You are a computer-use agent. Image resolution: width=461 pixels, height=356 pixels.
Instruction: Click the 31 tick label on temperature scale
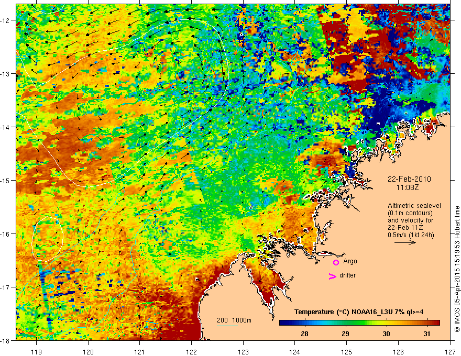(x=426, y=333)
